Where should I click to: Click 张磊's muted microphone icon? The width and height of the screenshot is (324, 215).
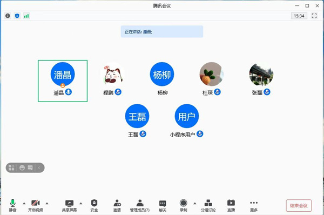click(x=267, y=92)
